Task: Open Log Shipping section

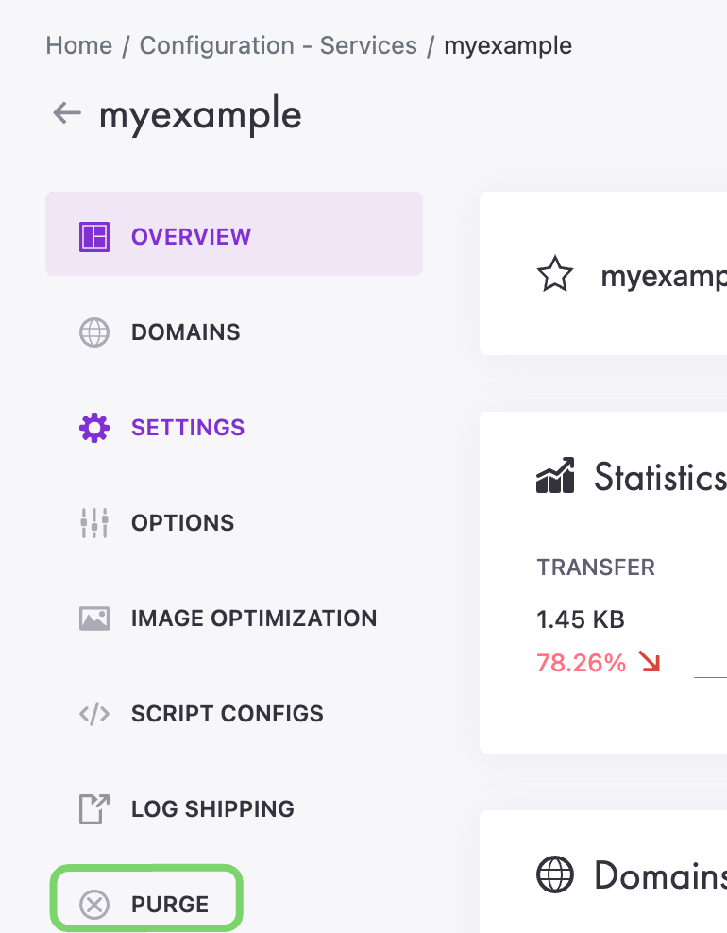Action: pyautogui.click(x=212, y=809)
